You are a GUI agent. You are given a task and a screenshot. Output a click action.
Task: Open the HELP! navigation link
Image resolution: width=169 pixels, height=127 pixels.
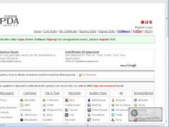(149, 31)
